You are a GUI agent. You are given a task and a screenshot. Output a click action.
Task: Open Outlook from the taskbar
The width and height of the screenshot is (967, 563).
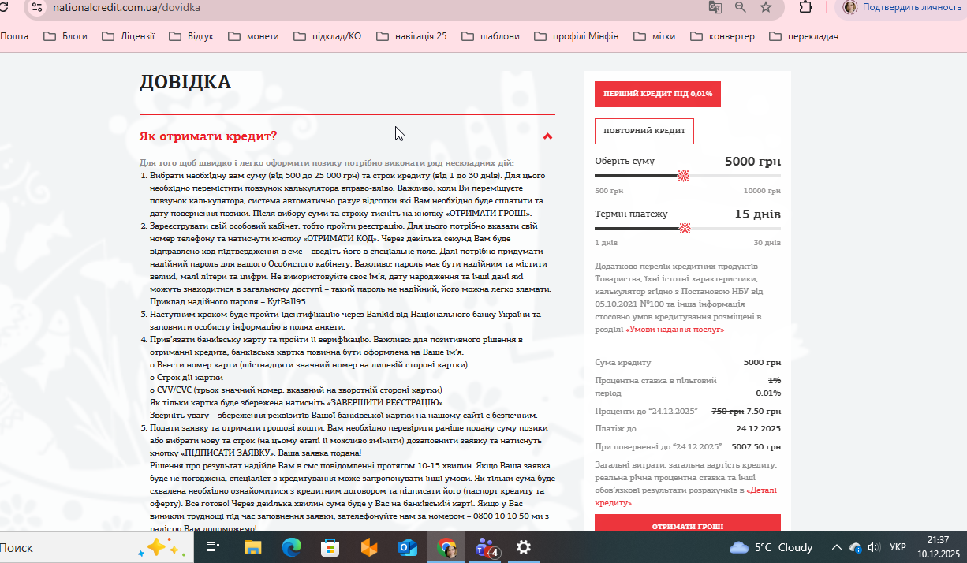point(408,546)
